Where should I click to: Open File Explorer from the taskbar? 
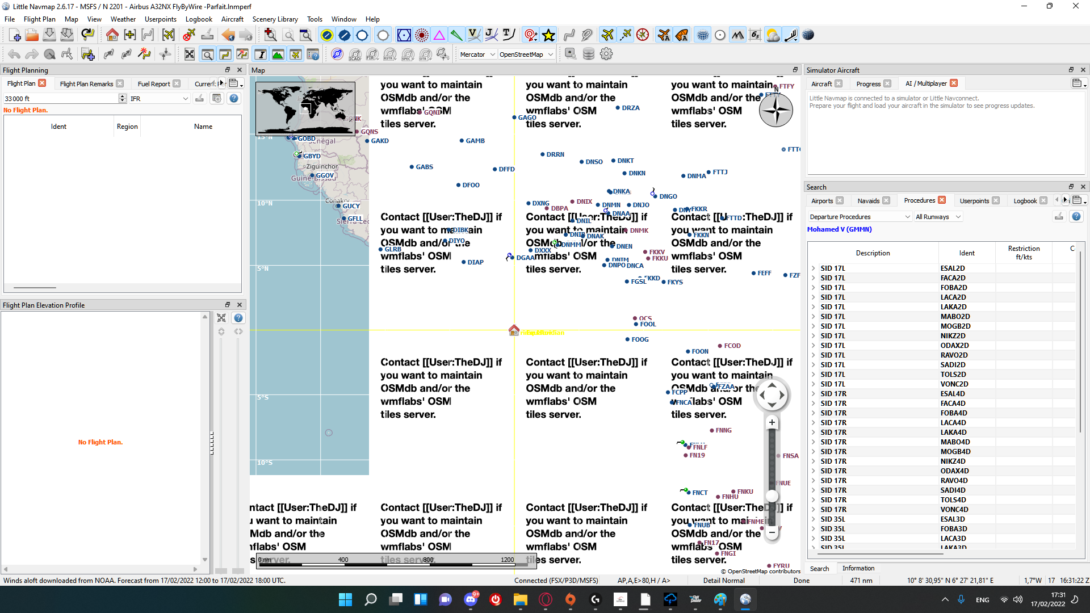tap(521, 599)
